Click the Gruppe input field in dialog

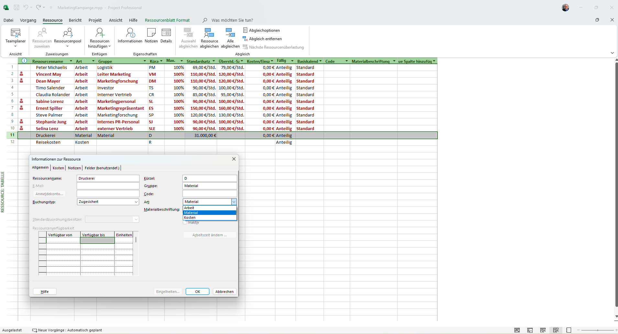tap(210, 186)
